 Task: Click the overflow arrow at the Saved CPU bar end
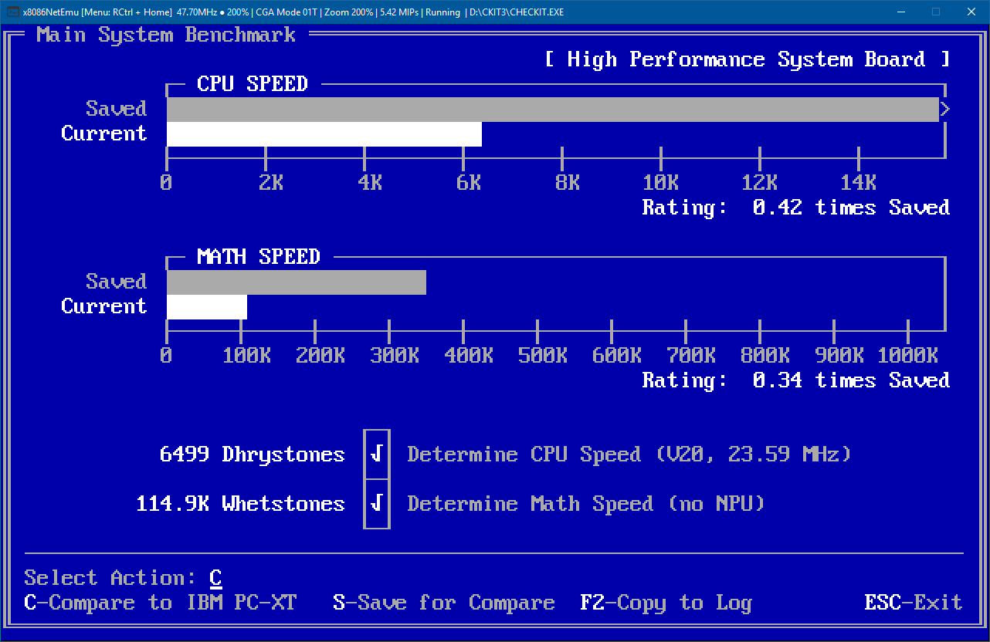pos(945,109)
